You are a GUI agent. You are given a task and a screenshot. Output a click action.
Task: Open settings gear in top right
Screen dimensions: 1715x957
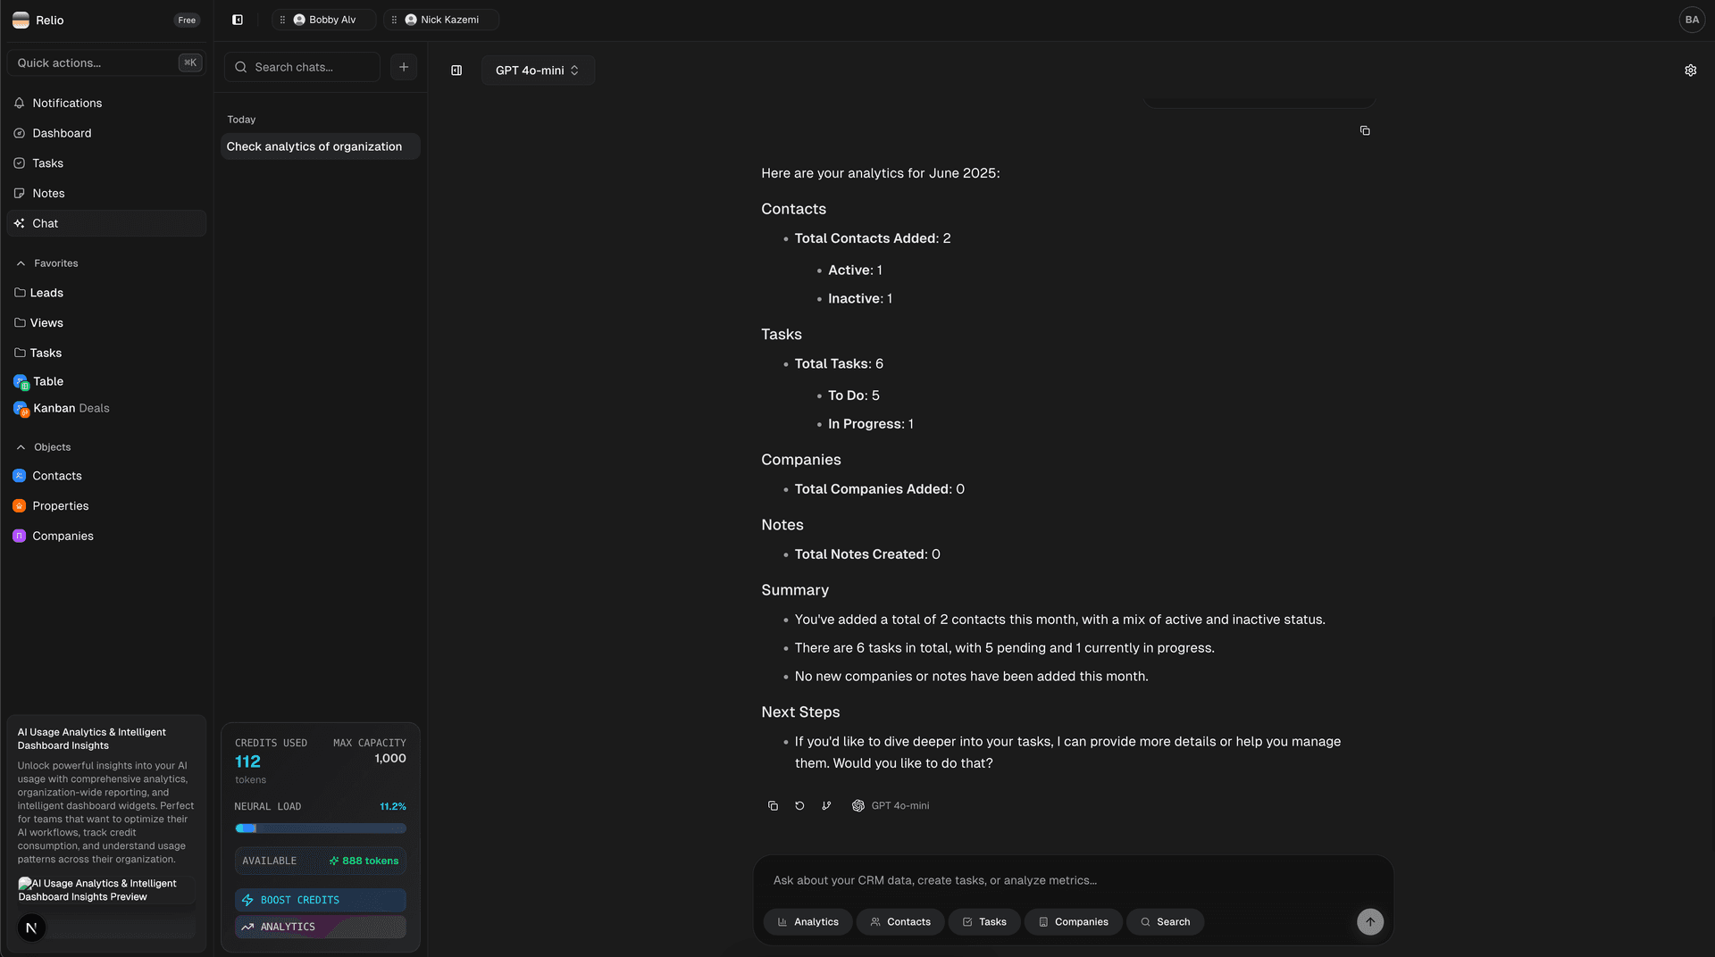pos(1690,70)
